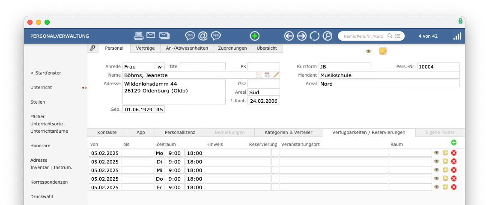Go to next record with right arrow

pyautogui.click(x=302, y=36)
